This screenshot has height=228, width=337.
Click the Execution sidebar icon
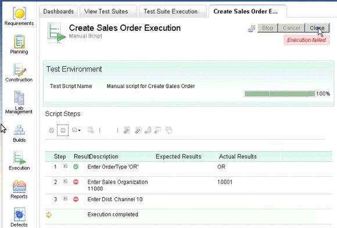click(19, 161)
